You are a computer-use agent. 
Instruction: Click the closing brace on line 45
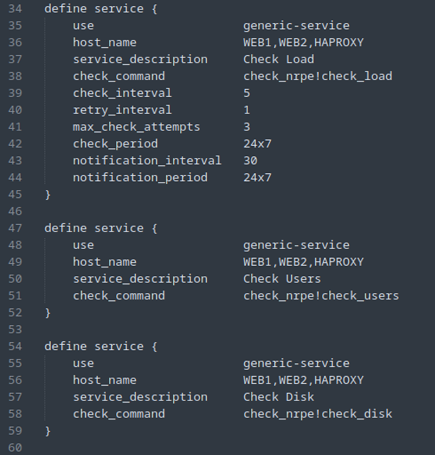pos(48,195)
